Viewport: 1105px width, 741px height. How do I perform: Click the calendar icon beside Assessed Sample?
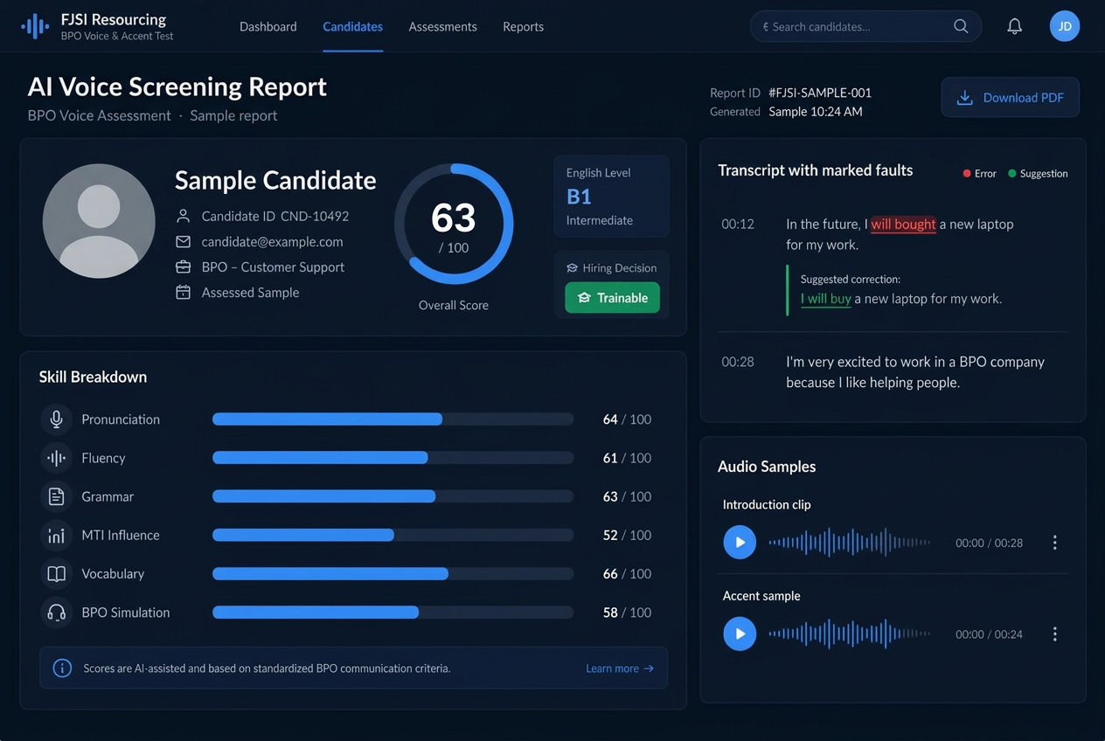click(x=183, y=293)
